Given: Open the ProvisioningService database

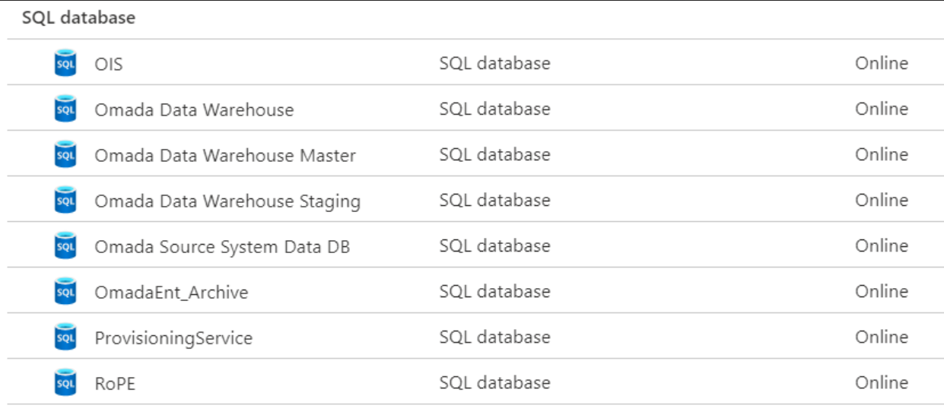Looking at the screenshot, I should [x=173, y=338].
